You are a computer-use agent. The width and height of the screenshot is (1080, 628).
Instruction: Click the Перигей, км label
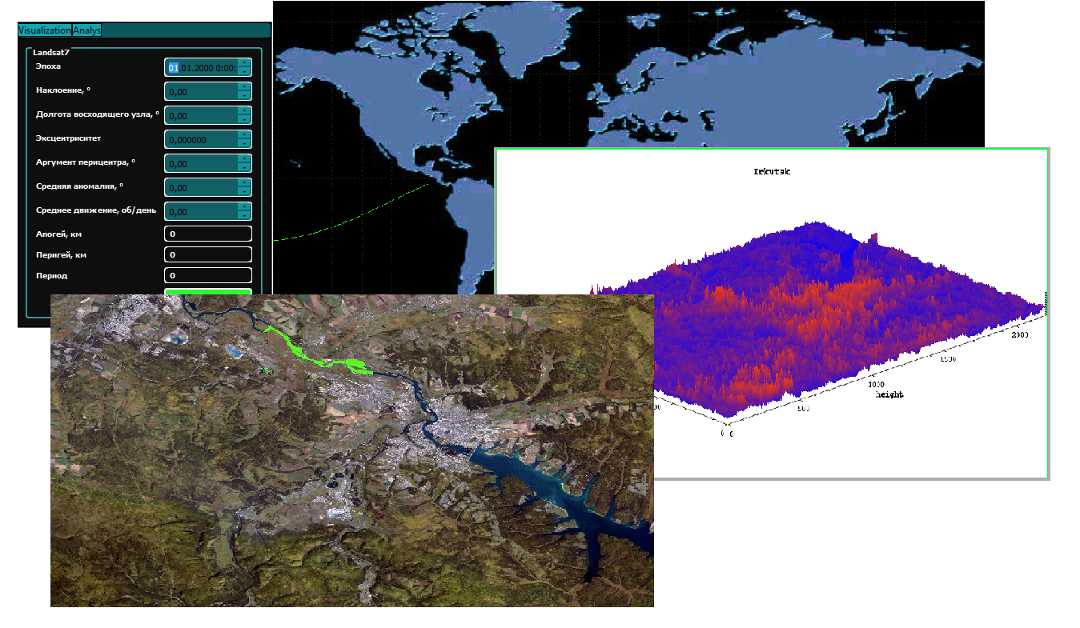60,254
